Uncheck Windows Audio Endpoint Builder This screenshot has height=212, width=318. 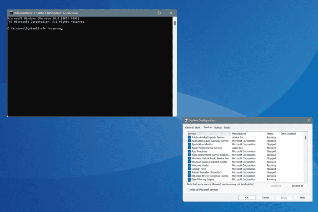pos(189,162)
